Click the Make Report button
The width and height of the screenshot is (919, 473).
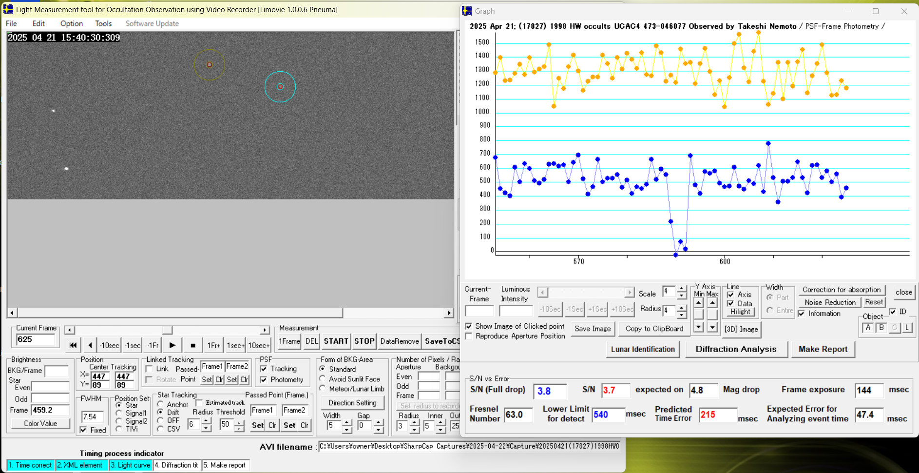(823, 349)
